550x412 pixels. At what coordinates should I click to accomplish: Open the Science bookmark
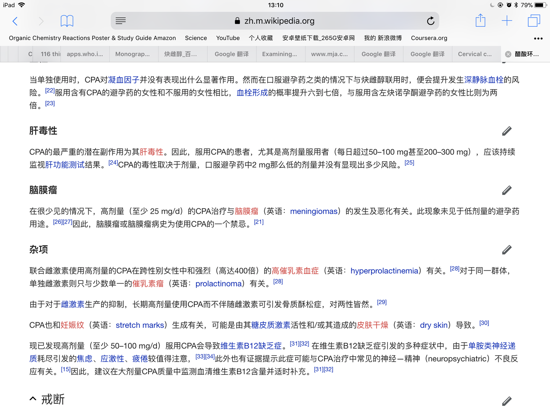pyautogui.click(x=196, y=38)
